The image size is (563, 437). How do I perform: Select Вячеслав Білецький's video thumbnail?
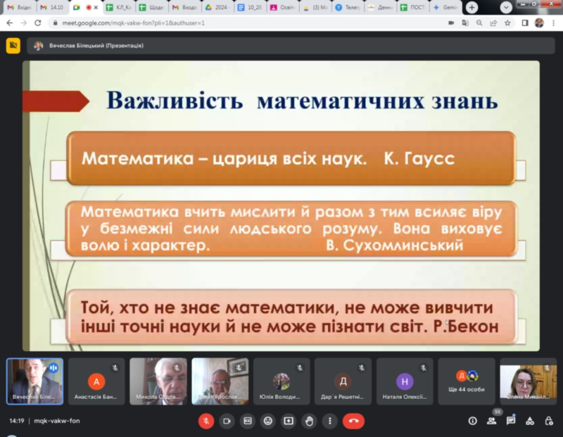click(x=34, y=381)
